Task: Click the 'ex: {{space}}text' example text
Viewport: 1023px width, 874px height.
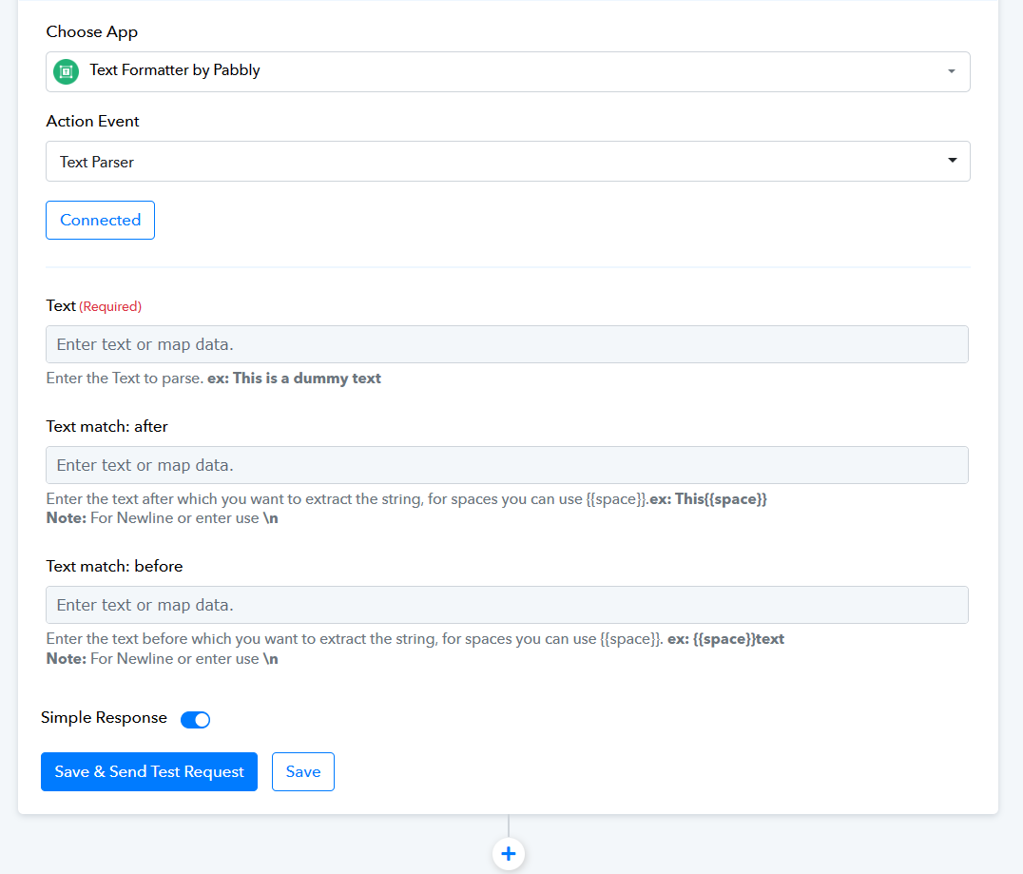Action: [725, 639]
